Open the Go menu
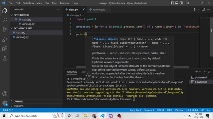The width and height of the screenshot is (213, 119). pyautogui.click(x=47, y=3)
